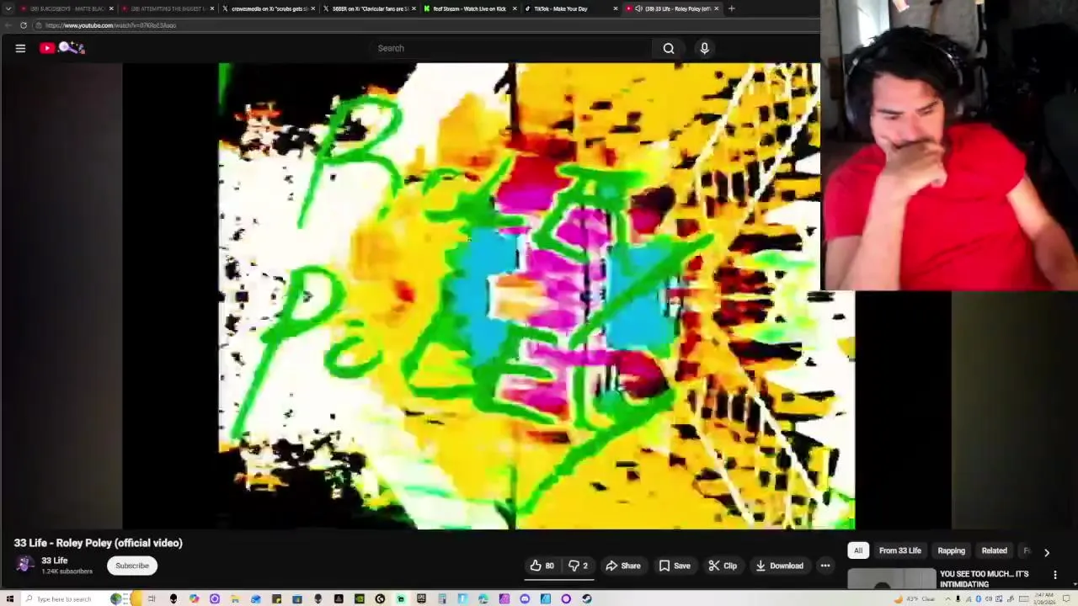Close the TikTok browser tab
This screenshot has width=1078, height=606.
coord(616,8)
